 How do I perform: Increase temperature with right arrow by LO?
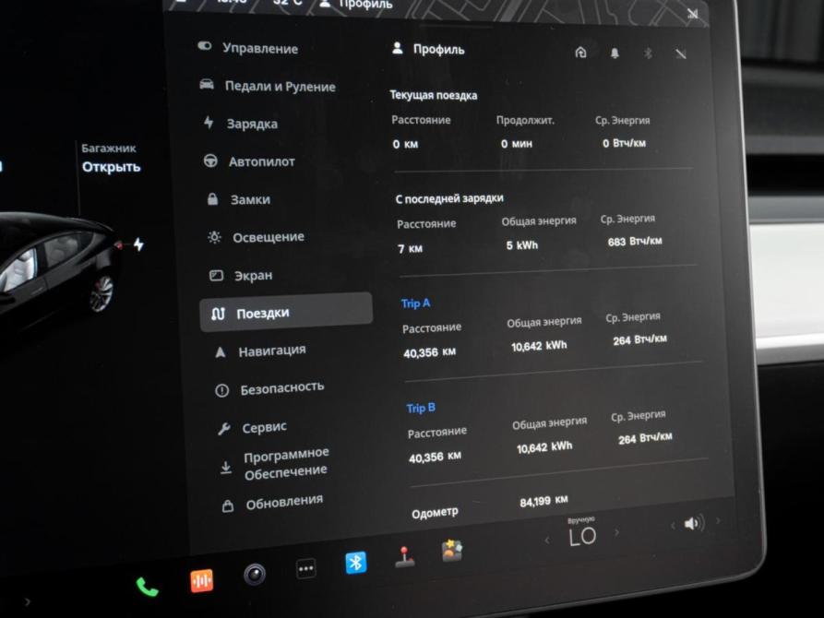click(x=616, y=532)
